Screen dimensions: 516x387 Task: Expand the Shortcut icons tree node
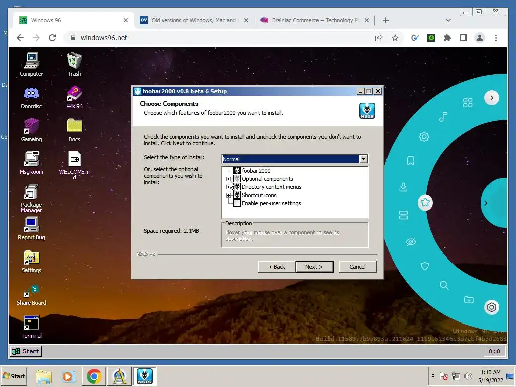tap(228, 195)
